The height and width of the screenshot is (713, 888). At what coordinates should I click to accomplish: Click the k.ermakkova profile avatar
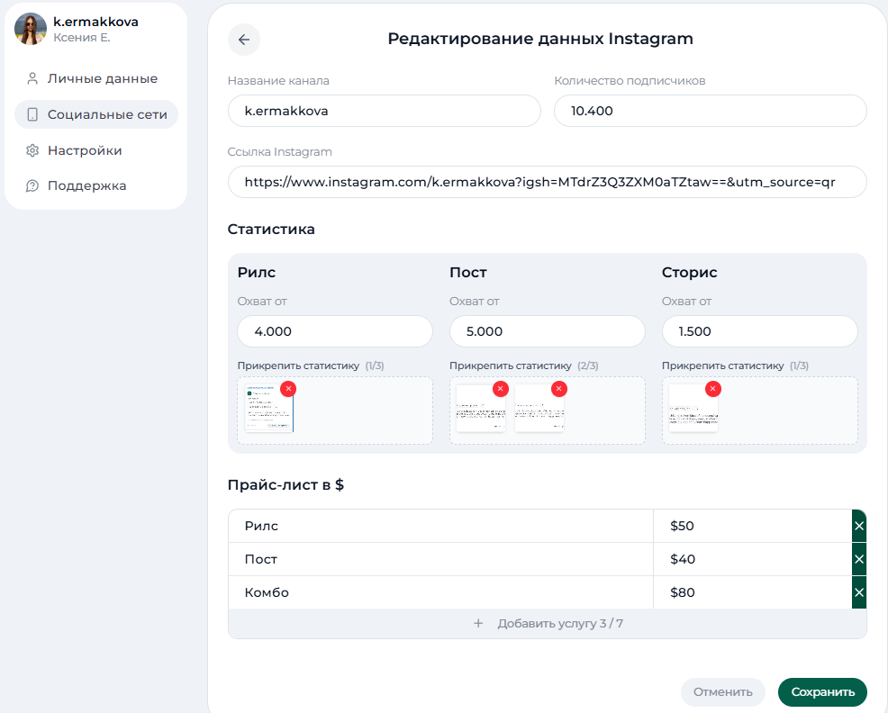30,29
